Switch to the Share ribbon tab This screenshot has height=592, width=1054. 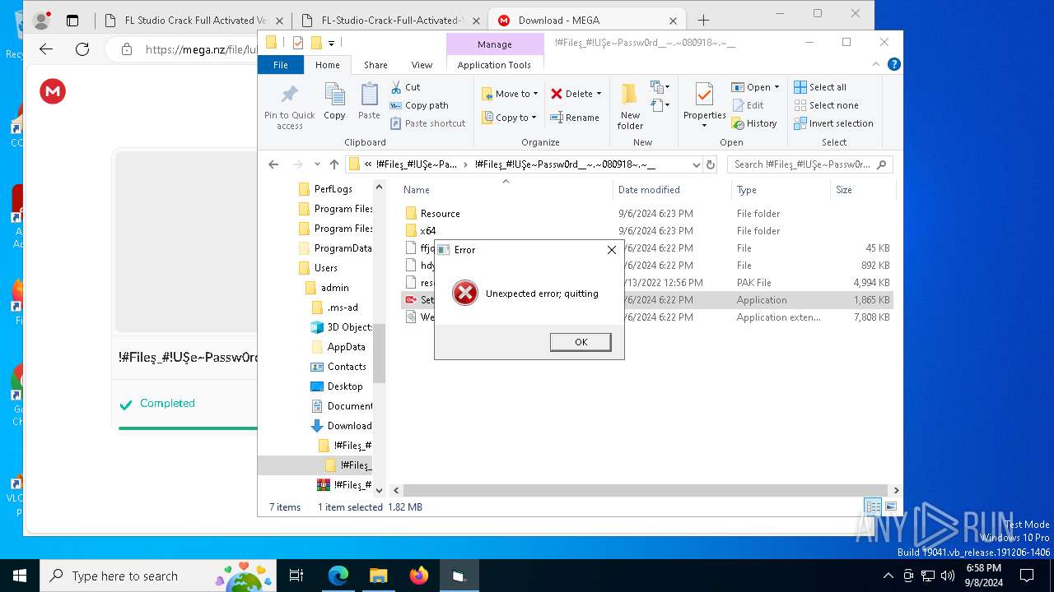point(375,65)
